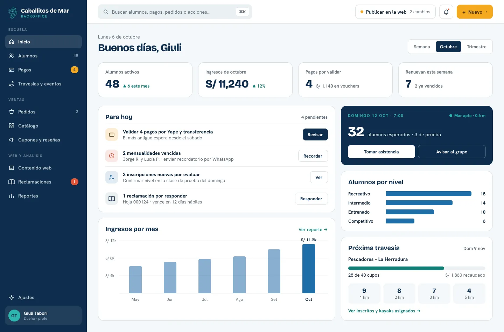Open Reclamaciones in the sidebar

coord(43,182)
